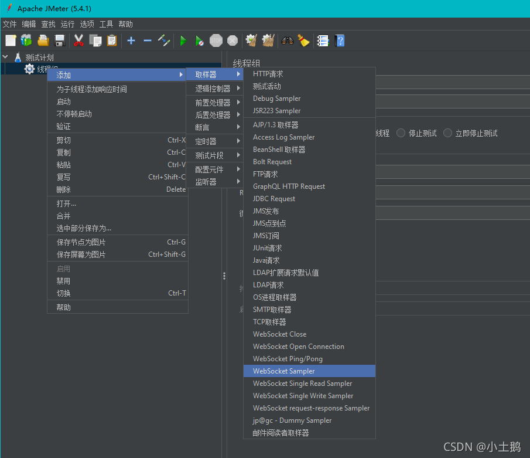Viewport: 530px width, 458px height.
Task: Open the 选项 menu
Action: pos(87,24)
